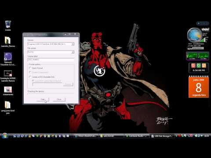Open the roteamento desktop icon
This screenshot has width=211, height=158.
click(x=8, y=91)
